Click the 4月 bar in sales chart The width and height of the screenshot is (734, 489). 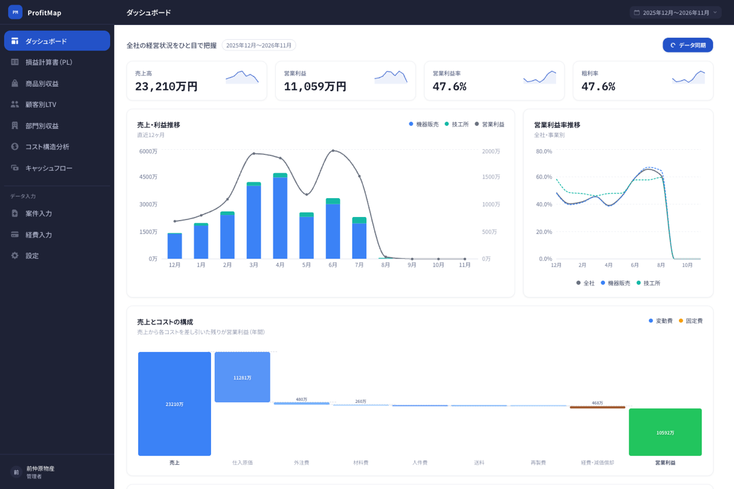[x=280, y=216]
